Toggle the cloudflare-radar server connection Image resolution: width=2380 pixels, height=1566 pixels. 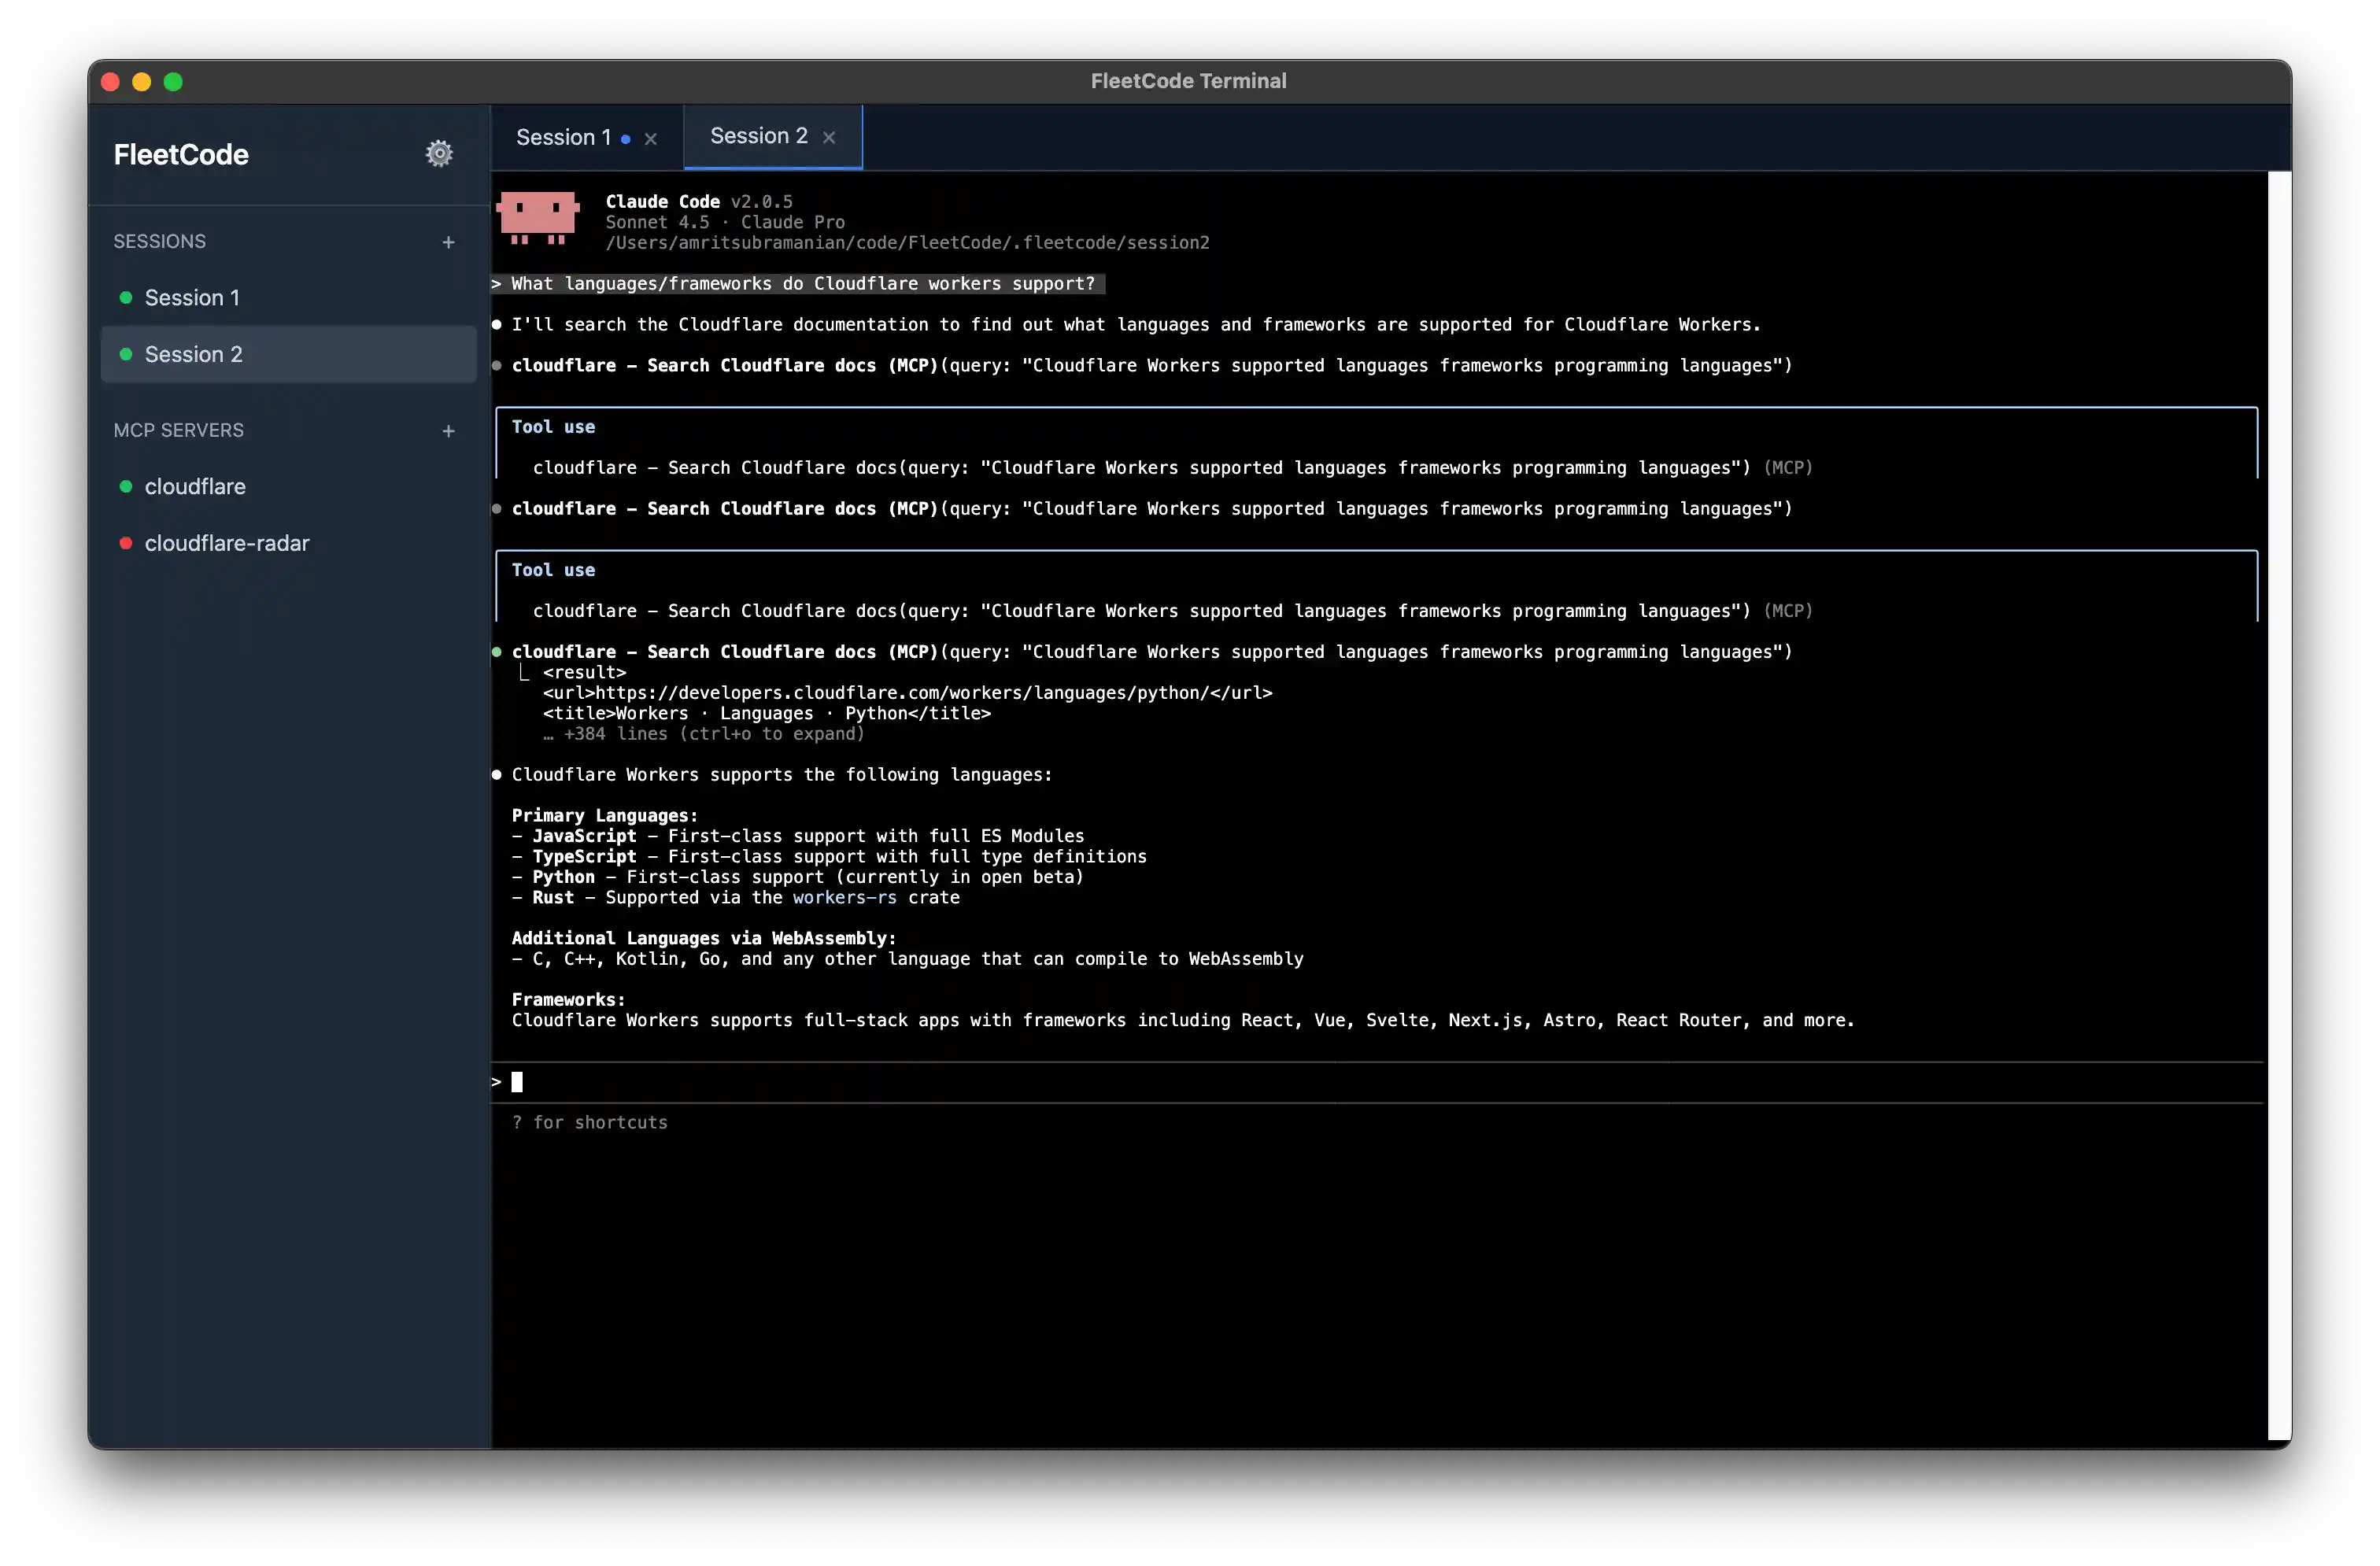tap(227, 543)
